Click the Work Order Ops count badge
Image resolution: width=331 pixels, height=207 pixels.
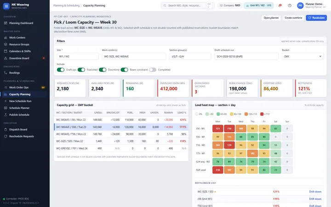click(43, 87)
